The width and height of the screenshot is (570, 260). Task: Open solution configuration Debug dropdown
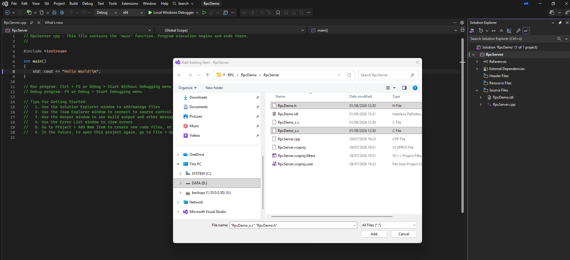pyautogui.click(x=107, y=13)
